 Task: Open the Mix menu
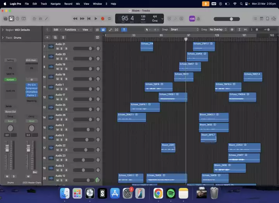78,4
